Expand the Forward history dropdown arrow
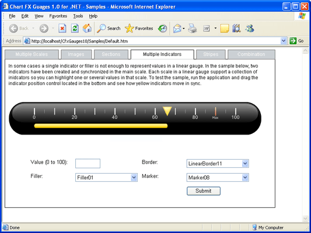Viewport: 311px width, 233px height. coord(53,29)
